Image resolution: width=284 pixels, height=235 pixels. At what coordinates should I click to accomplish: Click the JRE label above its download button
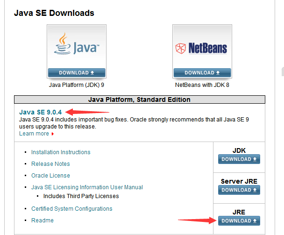(x=239, y=212)
